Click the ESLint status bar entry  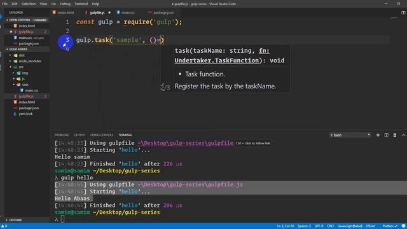[370, 226]
